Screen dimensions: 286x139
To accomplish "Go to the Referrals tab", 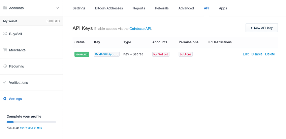I will (x=162, y=8).
